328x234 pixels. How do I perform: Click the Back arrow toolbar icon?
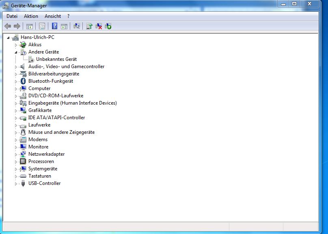tap(8, 26)
